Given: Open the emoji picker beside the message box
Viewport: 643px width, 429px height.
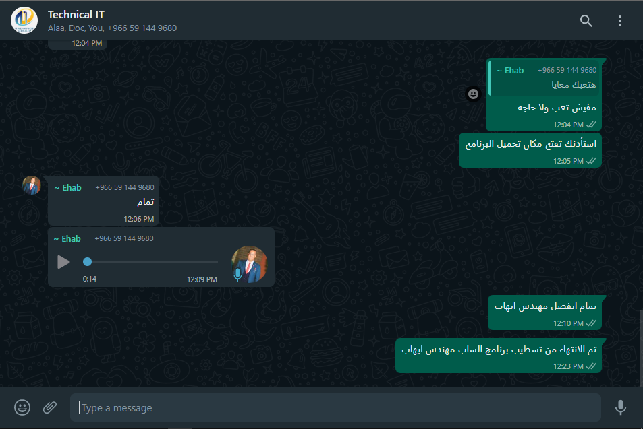Looking at the screenshot, I should (x=22, y=407).
